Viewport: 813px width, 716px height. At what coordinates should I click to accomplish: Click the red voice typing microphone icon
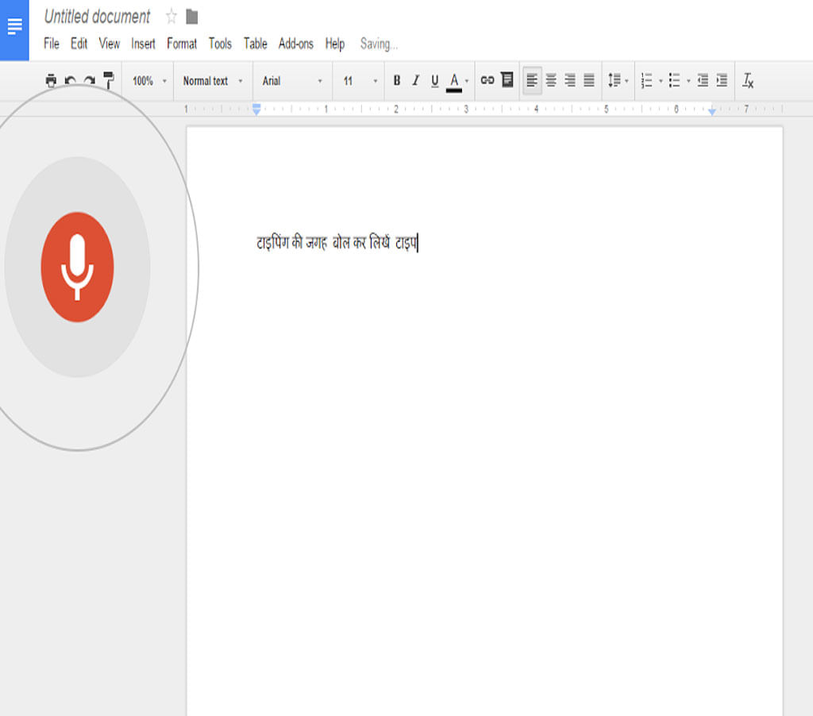click(77, 266)
